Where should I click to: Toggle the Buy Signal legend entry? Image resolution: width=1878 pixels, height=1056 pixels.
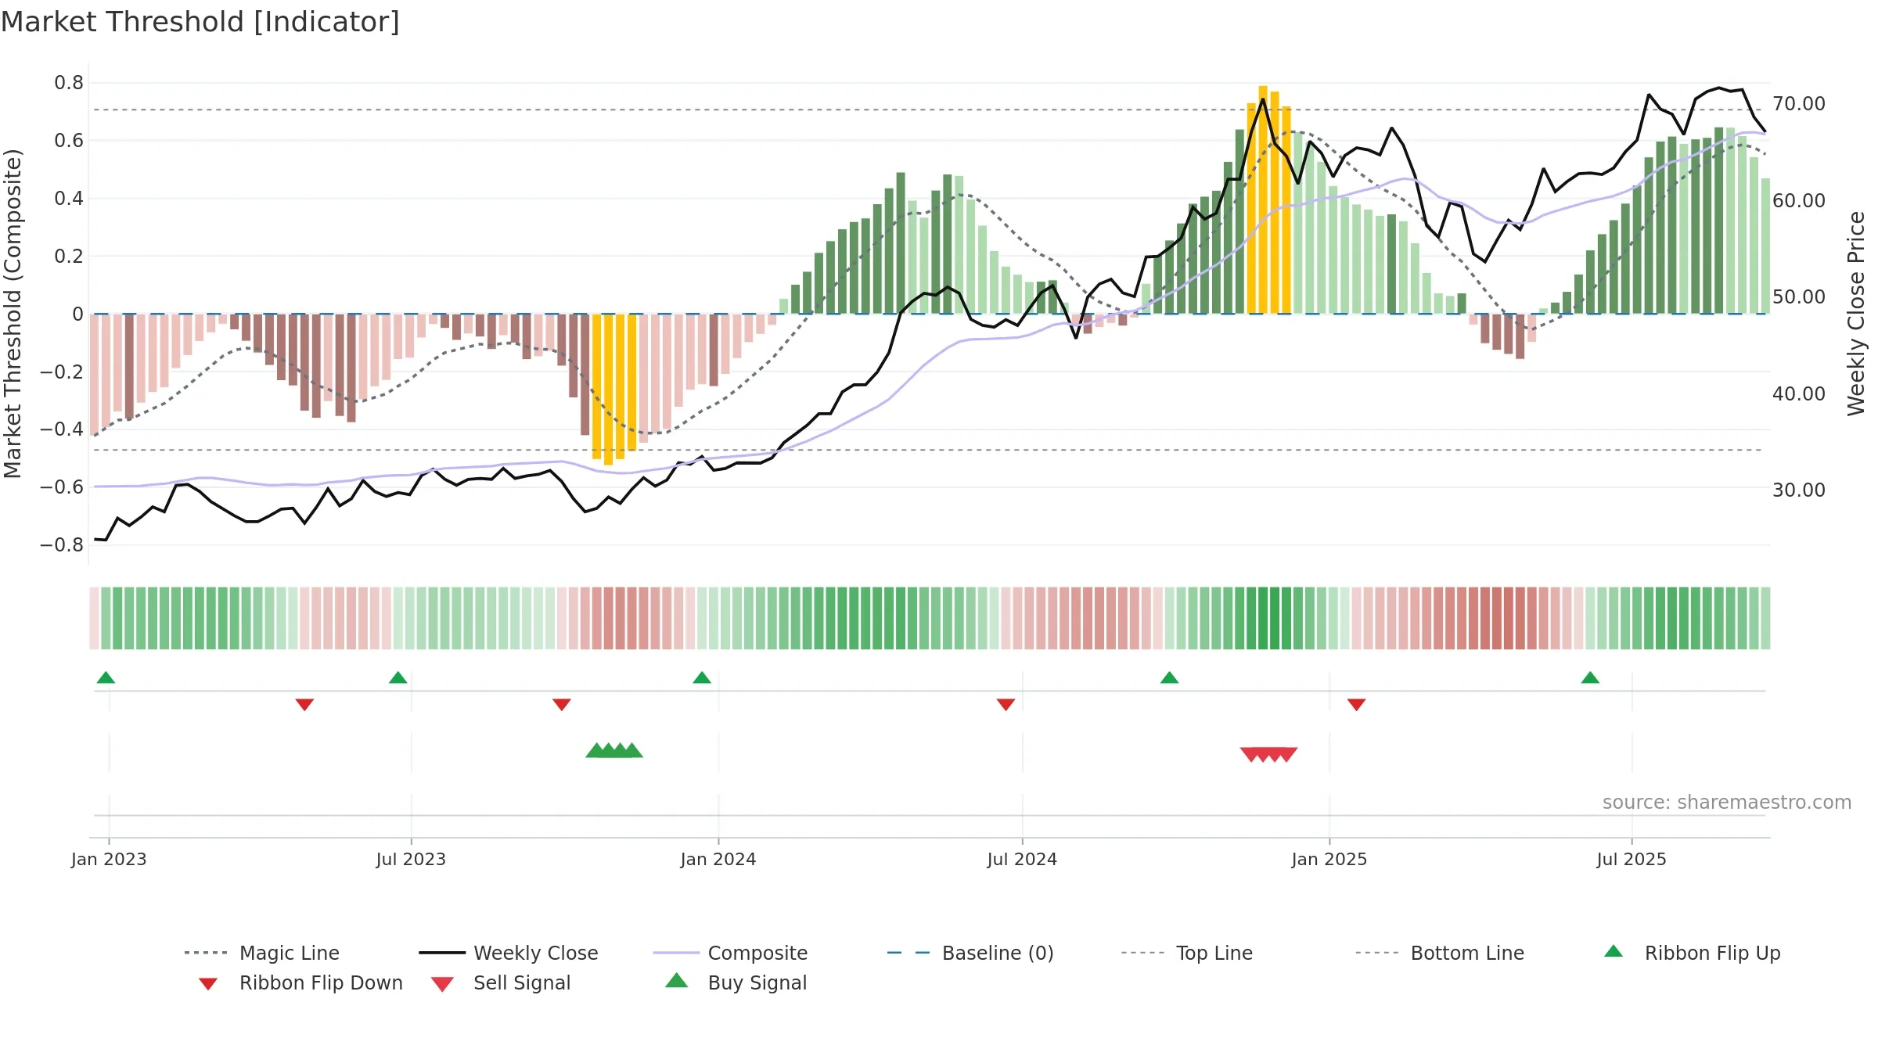pos(736,982)
